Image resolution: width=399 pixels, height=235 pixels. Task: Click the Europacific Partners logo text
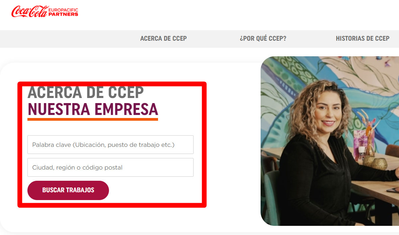[x=63, y=12]
